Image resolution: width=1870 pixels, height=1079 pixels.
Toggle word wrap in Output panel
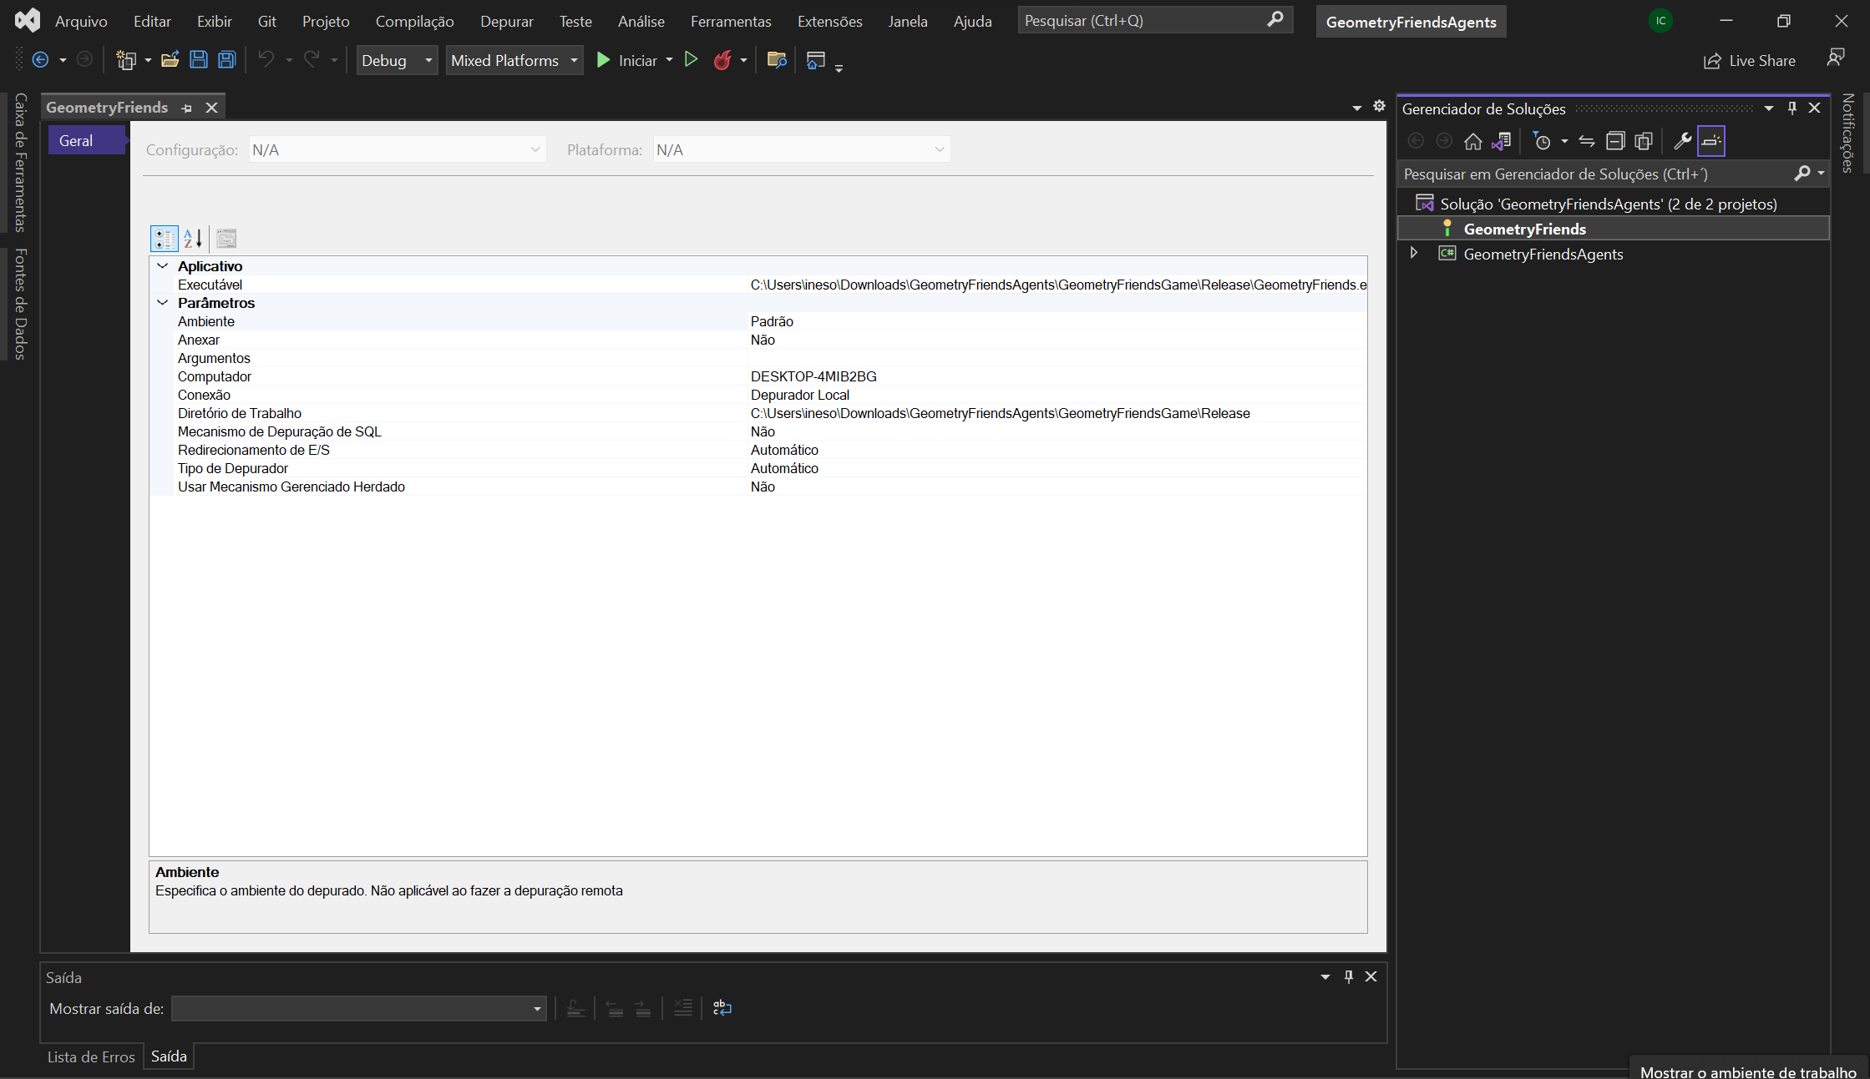coord(722,1008)
